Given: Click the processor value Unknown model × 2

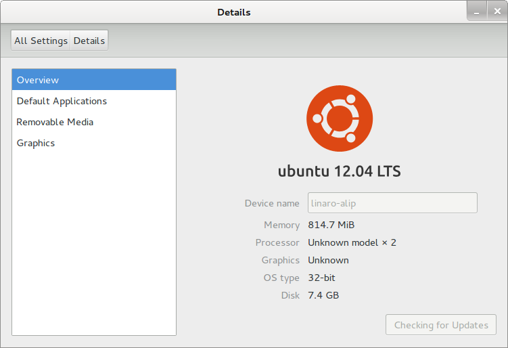Looking at the screenshot, I should pos(352,242).
